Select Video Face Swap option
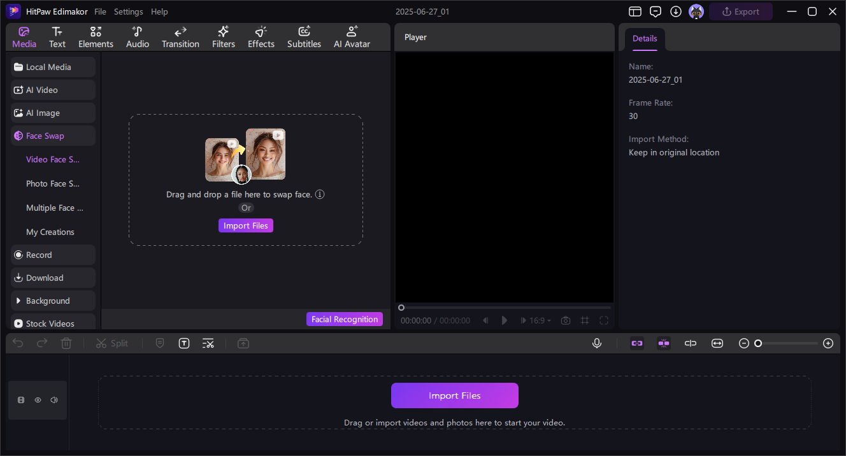The width and height of the screenshot is (846, 456). click(53, 159)
